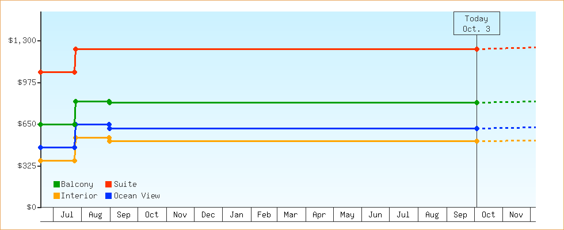Click the Jan month label on timeline
Viewport: 564px width, 230px height.
tap(237, 214)
